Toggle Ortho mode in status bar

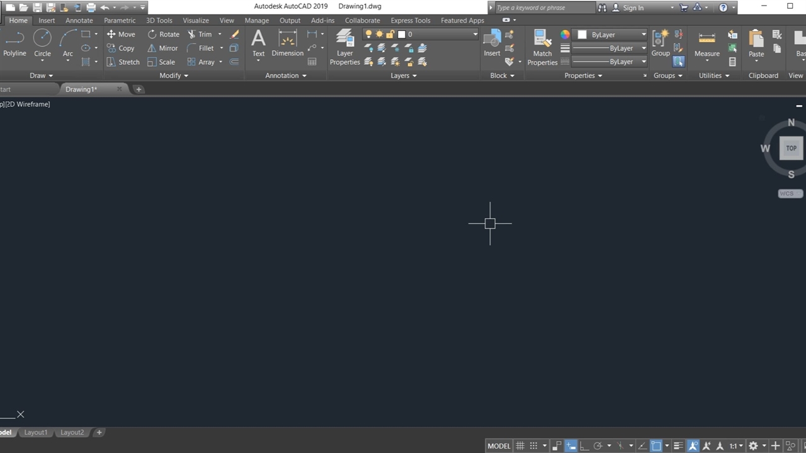click(584, 446)
